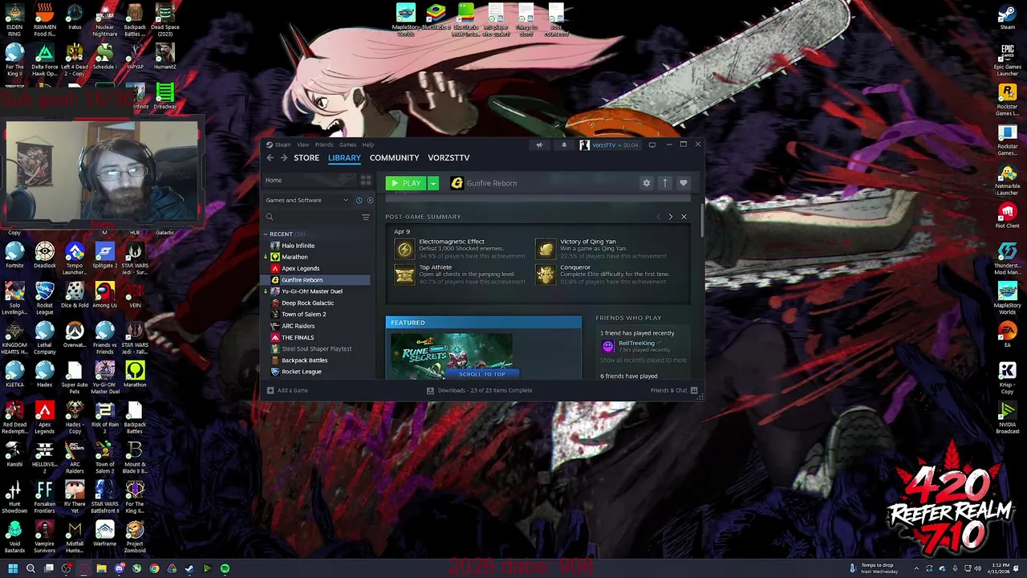This screenshot has height=578, width=1027.
Task: Open the Steam menu
Action: (x=282, y=144)
